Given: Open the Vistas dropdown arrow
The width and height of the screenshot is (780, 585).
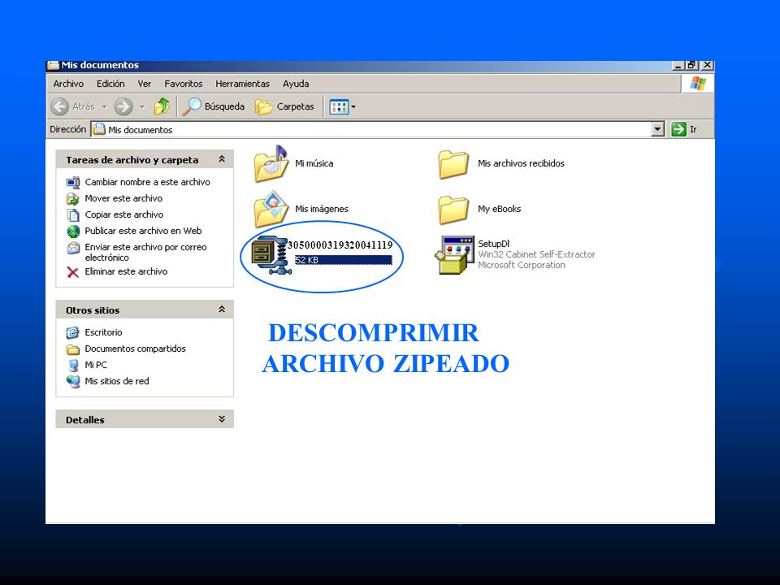Looking at the screenshot, I should click(353, 106).
